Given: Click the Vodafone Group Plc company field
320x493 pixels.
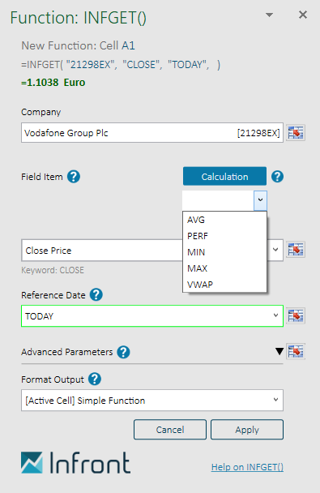Looking at the screenshot, I should (152, 133).
